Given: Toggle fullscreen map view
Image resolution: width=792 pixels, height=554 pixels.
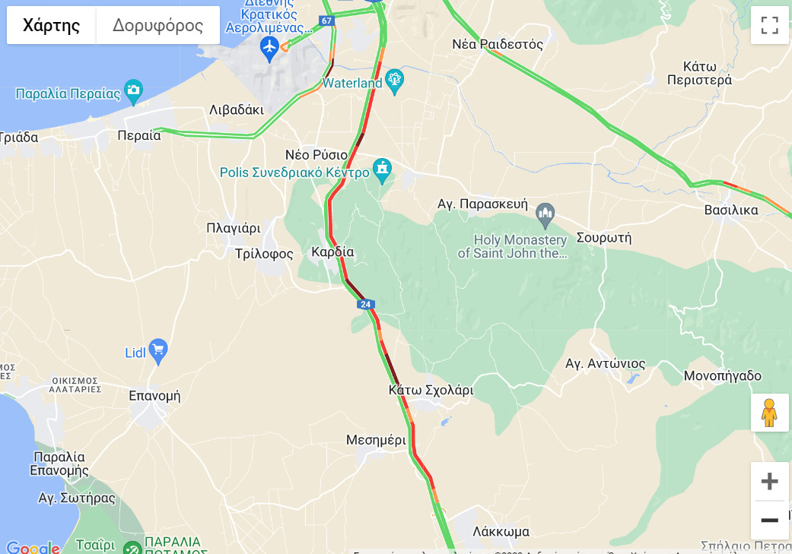Looking at the screenshot, I should [x=769, y=25].
